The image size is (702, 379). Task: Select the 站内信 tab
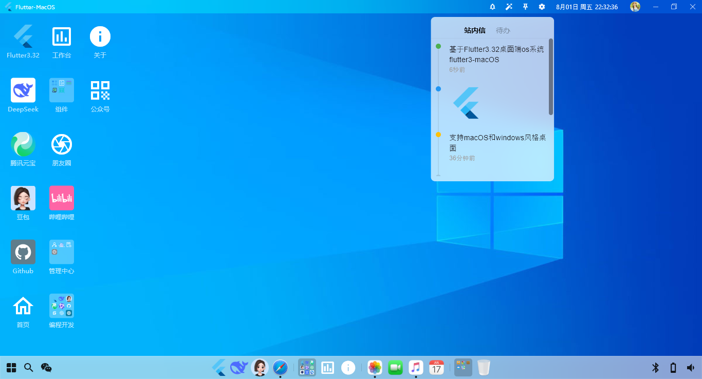pyautogui.click(x=474, y=30)
